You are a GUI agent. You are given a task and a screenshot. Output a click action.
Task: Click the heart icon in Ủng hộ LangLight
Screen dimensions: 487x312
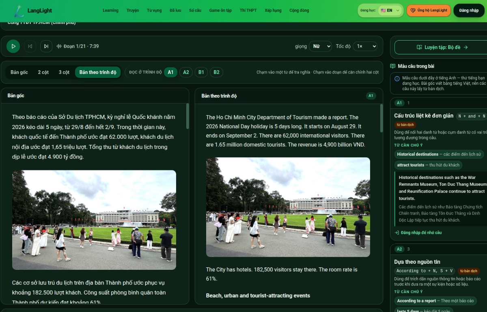coord(413,11)
